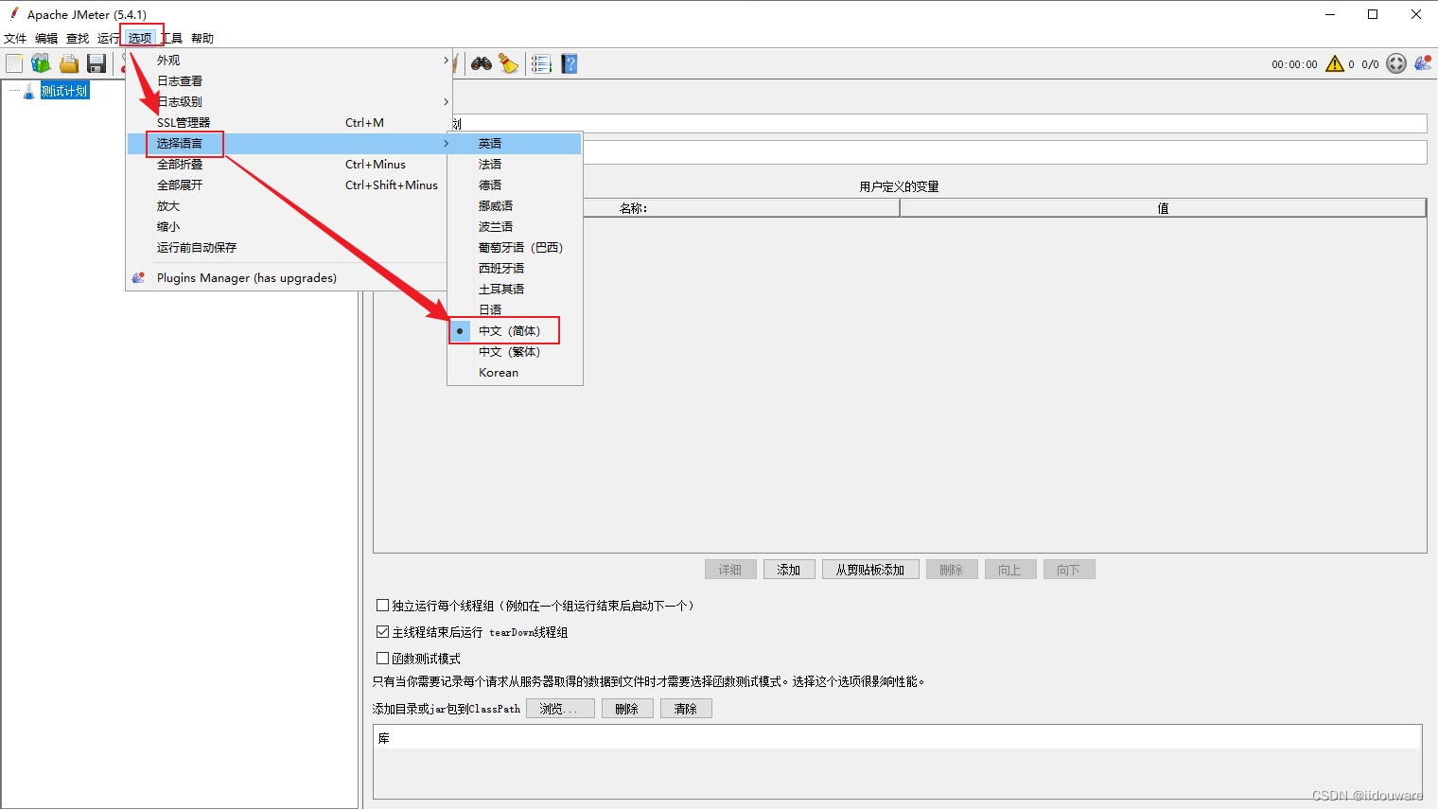Choose 全部折叠 menu entry
Image resolution: width=1438 pixels, height=810 pixels.
click(x=289, y=165)
